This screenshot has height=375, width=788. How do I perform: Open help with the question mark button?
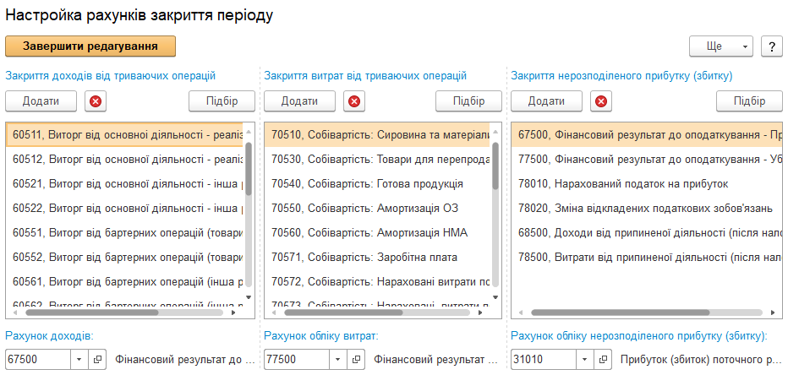click(x=772, y=46)
